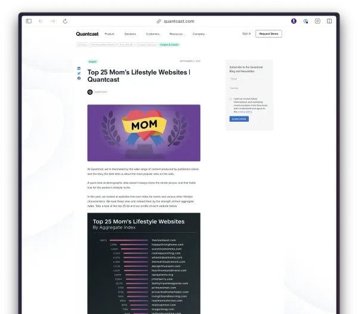Viewport: 358px width, 314px height.
Task: Click the link icon beside quantcast.com
Action: coord(159,21)
